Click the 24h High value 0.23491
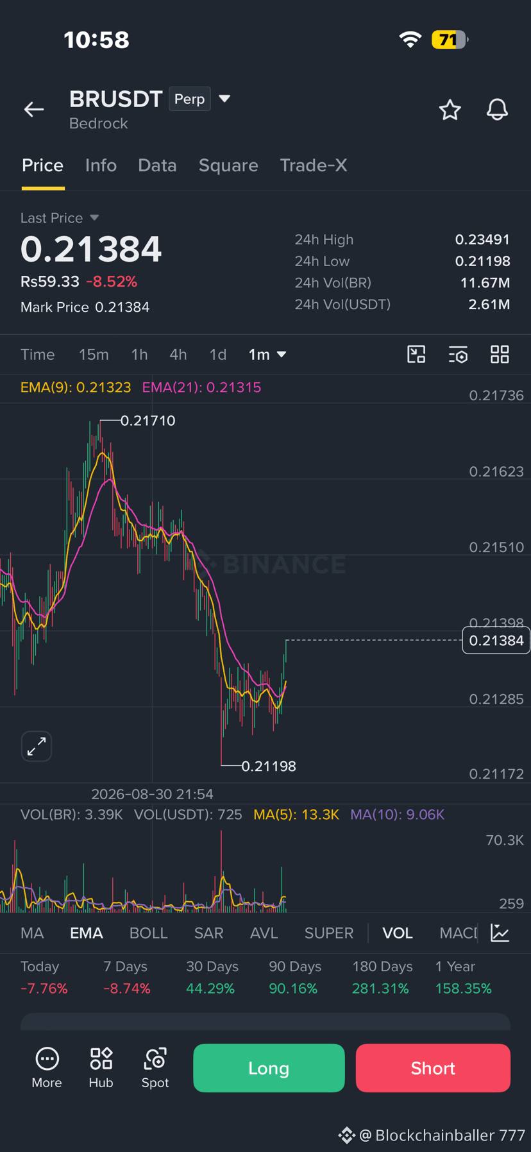The height and width of the screenshot is (1152, 531). 482,239
